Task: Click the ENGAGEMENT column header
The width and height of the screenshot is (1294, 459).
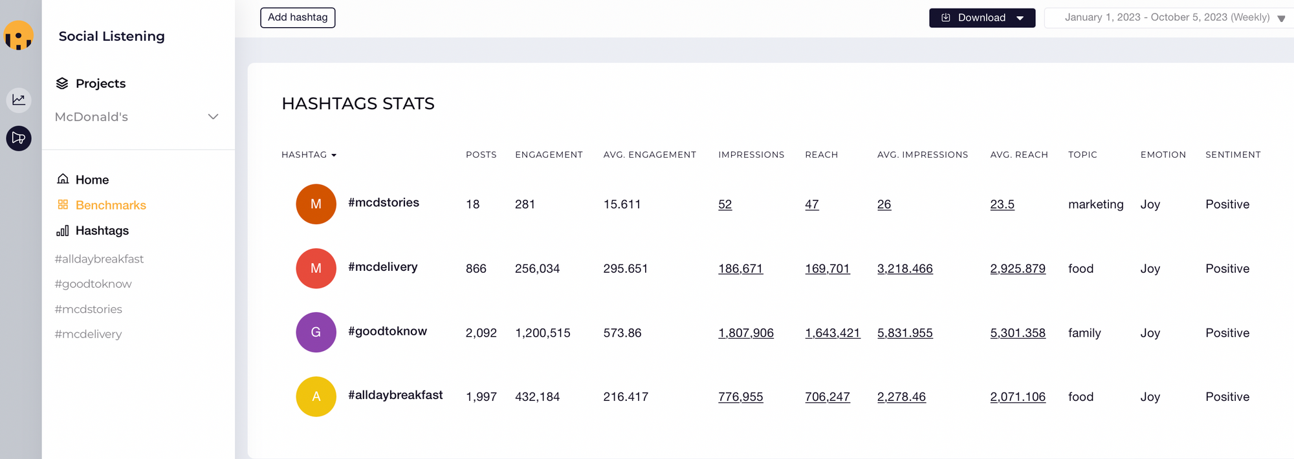Action: [549, 155]
